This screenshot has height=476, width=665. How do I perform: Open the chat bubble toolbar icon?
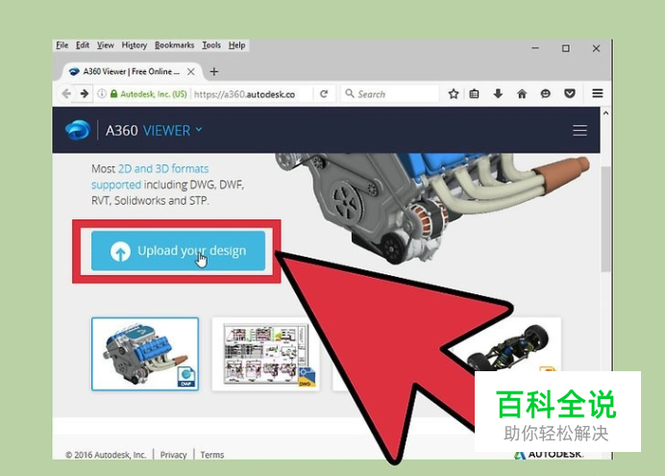click(546, 94)
